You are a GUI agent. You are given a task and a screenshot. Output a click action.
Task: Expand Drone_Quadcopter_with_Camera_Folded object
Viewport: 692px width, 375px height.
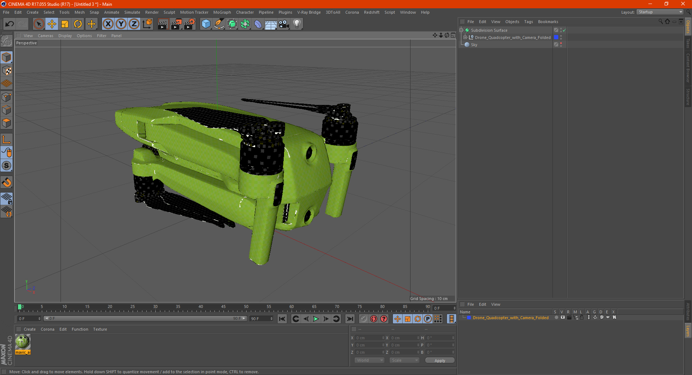465,37
